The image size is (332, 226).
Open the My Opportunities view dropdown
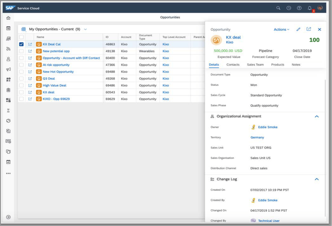point(85,29)
